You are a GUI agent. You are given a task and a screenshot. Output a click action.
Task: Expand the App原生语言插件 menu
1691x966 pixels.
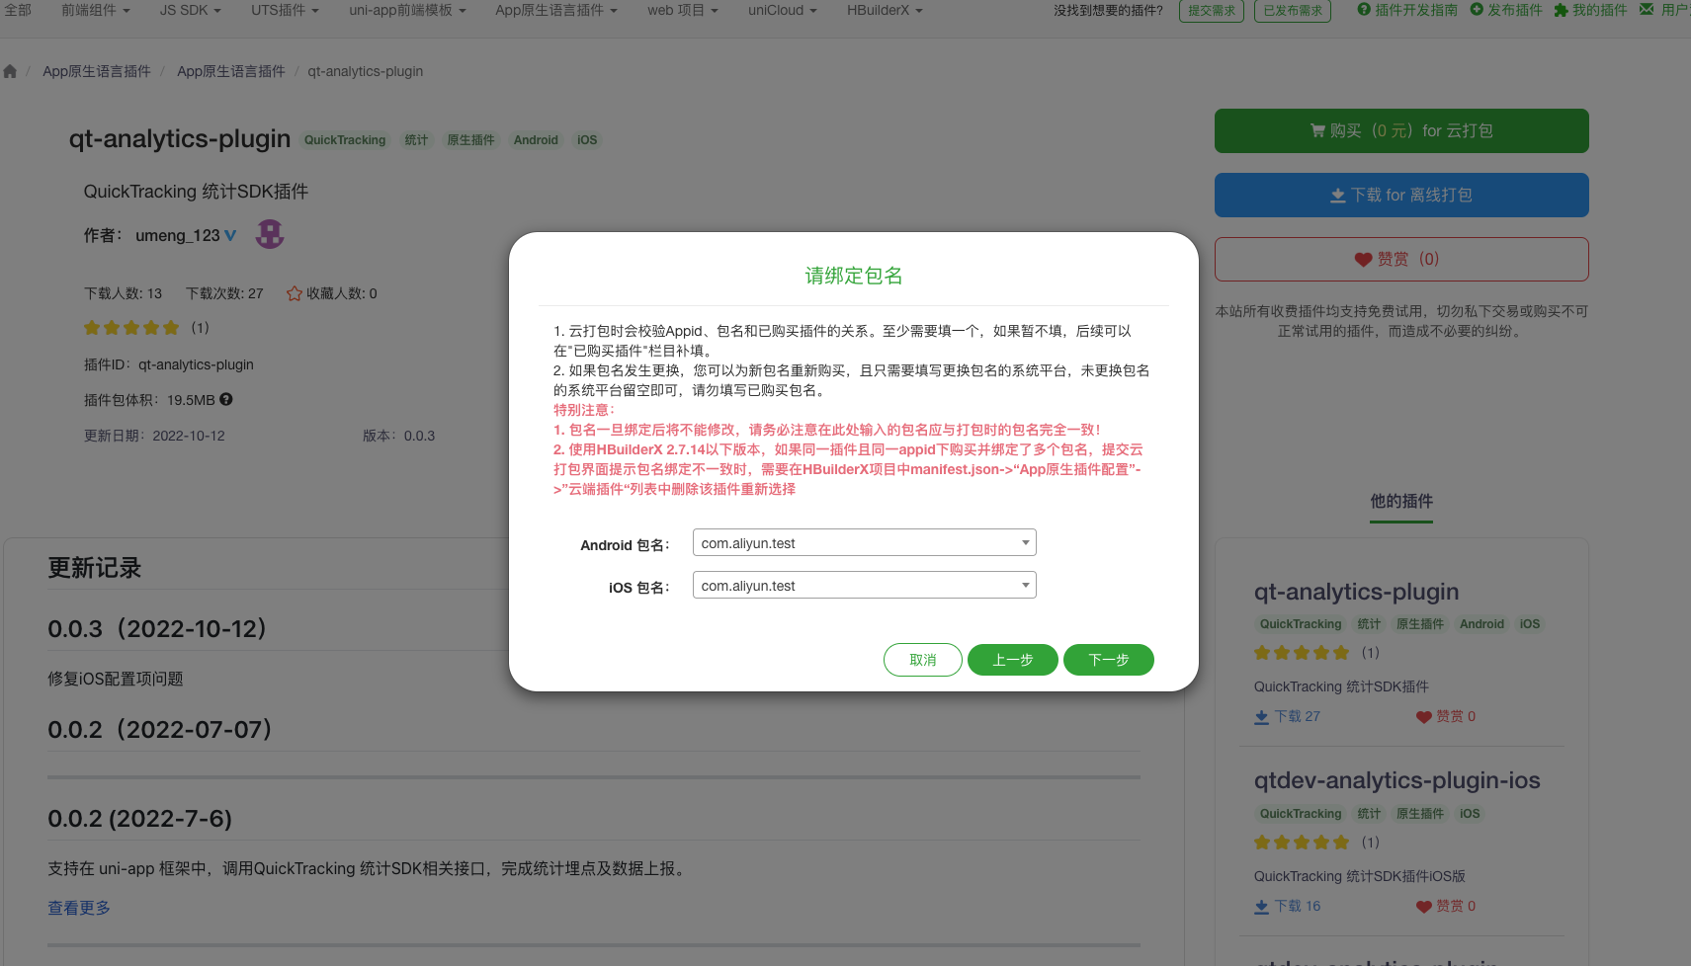(x=556, y=10)
